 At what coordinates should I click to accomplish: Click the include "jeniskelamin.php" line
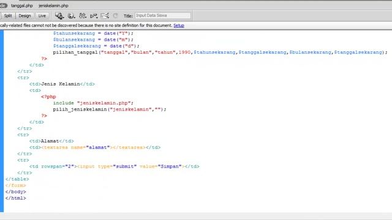[93, 103]
